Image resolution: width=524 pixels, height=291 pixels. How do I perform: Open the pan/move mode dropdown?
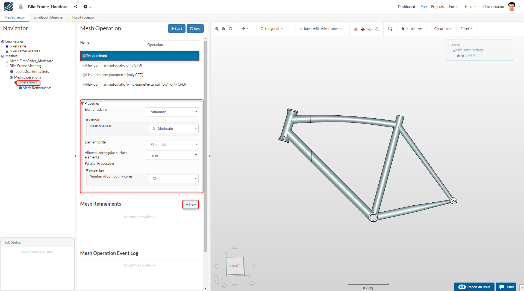[x=245, y=29]
